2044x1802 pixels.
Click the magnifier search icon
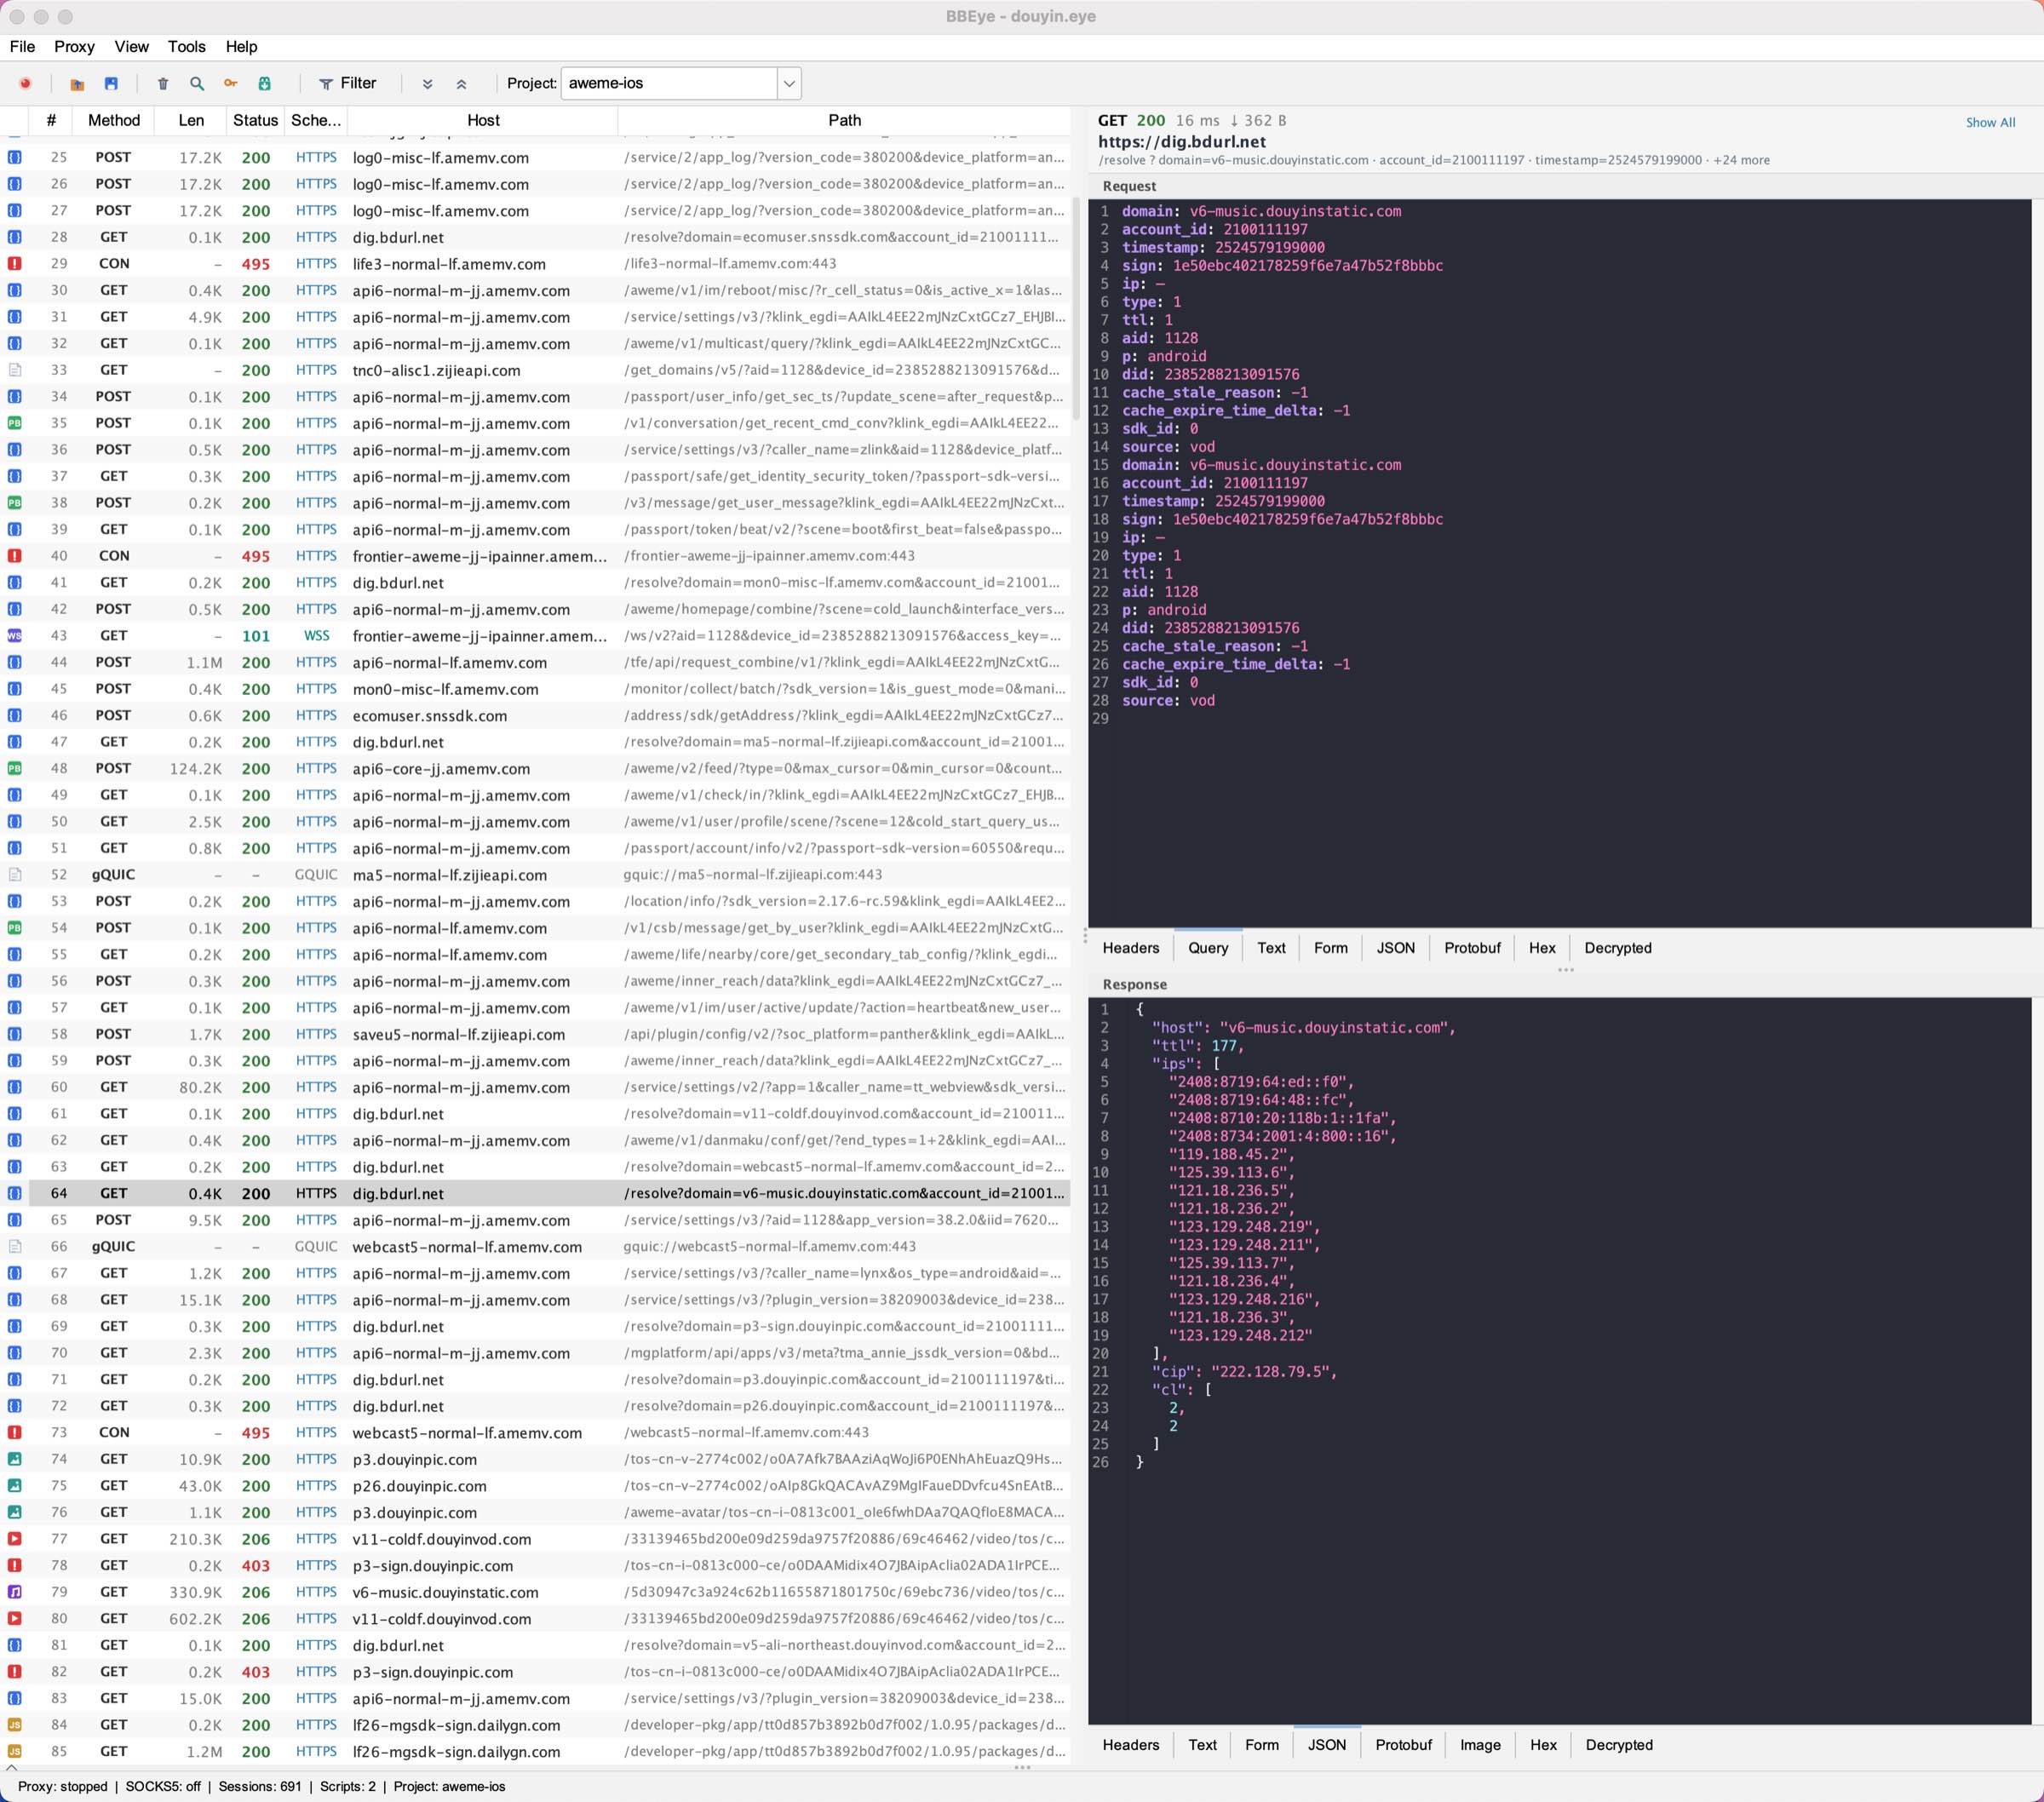[197, 84]
